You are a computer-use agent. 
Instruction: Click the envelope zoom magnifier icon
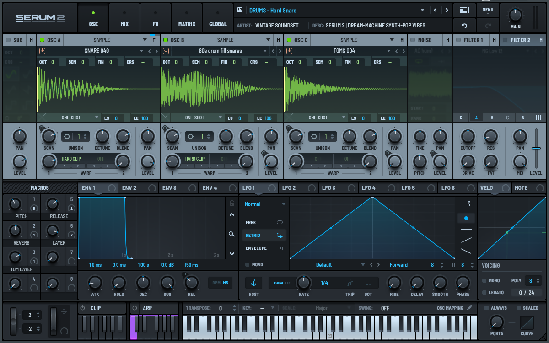click(232, 234)
